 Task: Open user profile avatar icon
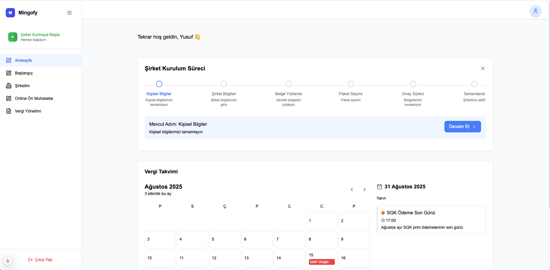(x=535, y=11)
